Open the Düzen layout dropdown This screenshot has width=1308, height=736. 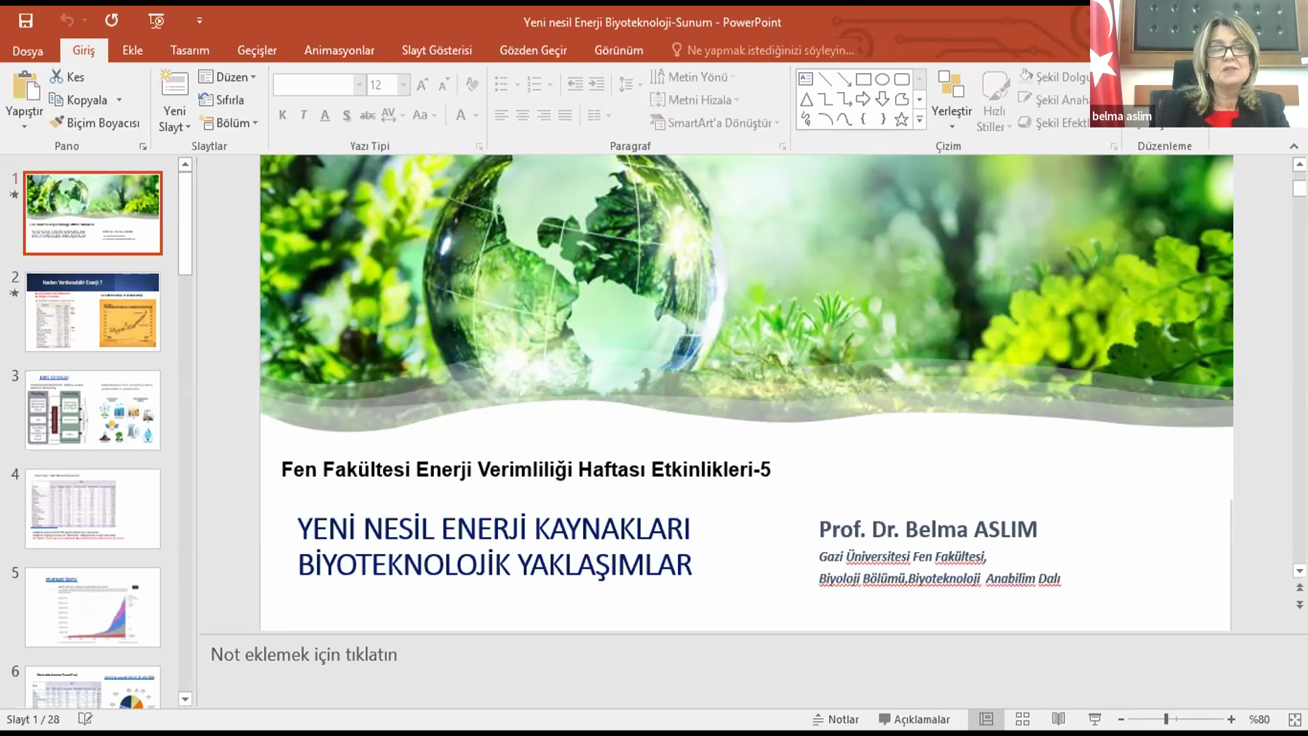click(228, 77)
